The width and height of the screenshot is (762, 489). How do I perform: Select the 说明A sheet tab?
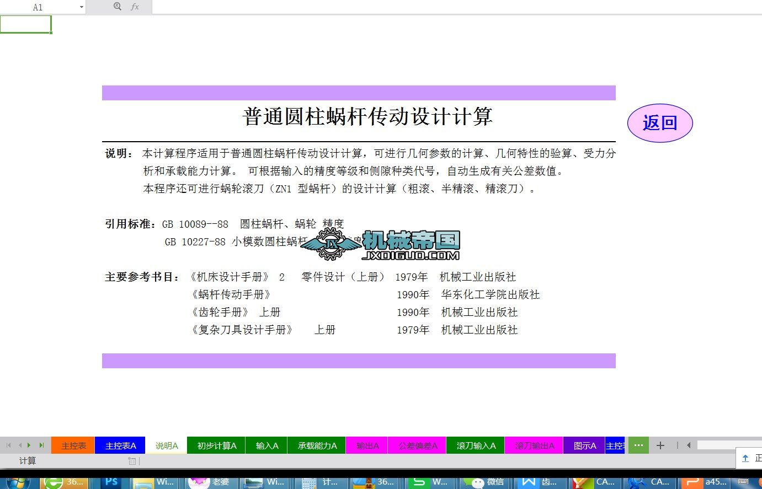point(166,445)
